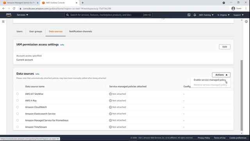Screen dimensions: 250x141
Task: Open AWS CloudShell icon in header
Action: (x=189, y=15)
